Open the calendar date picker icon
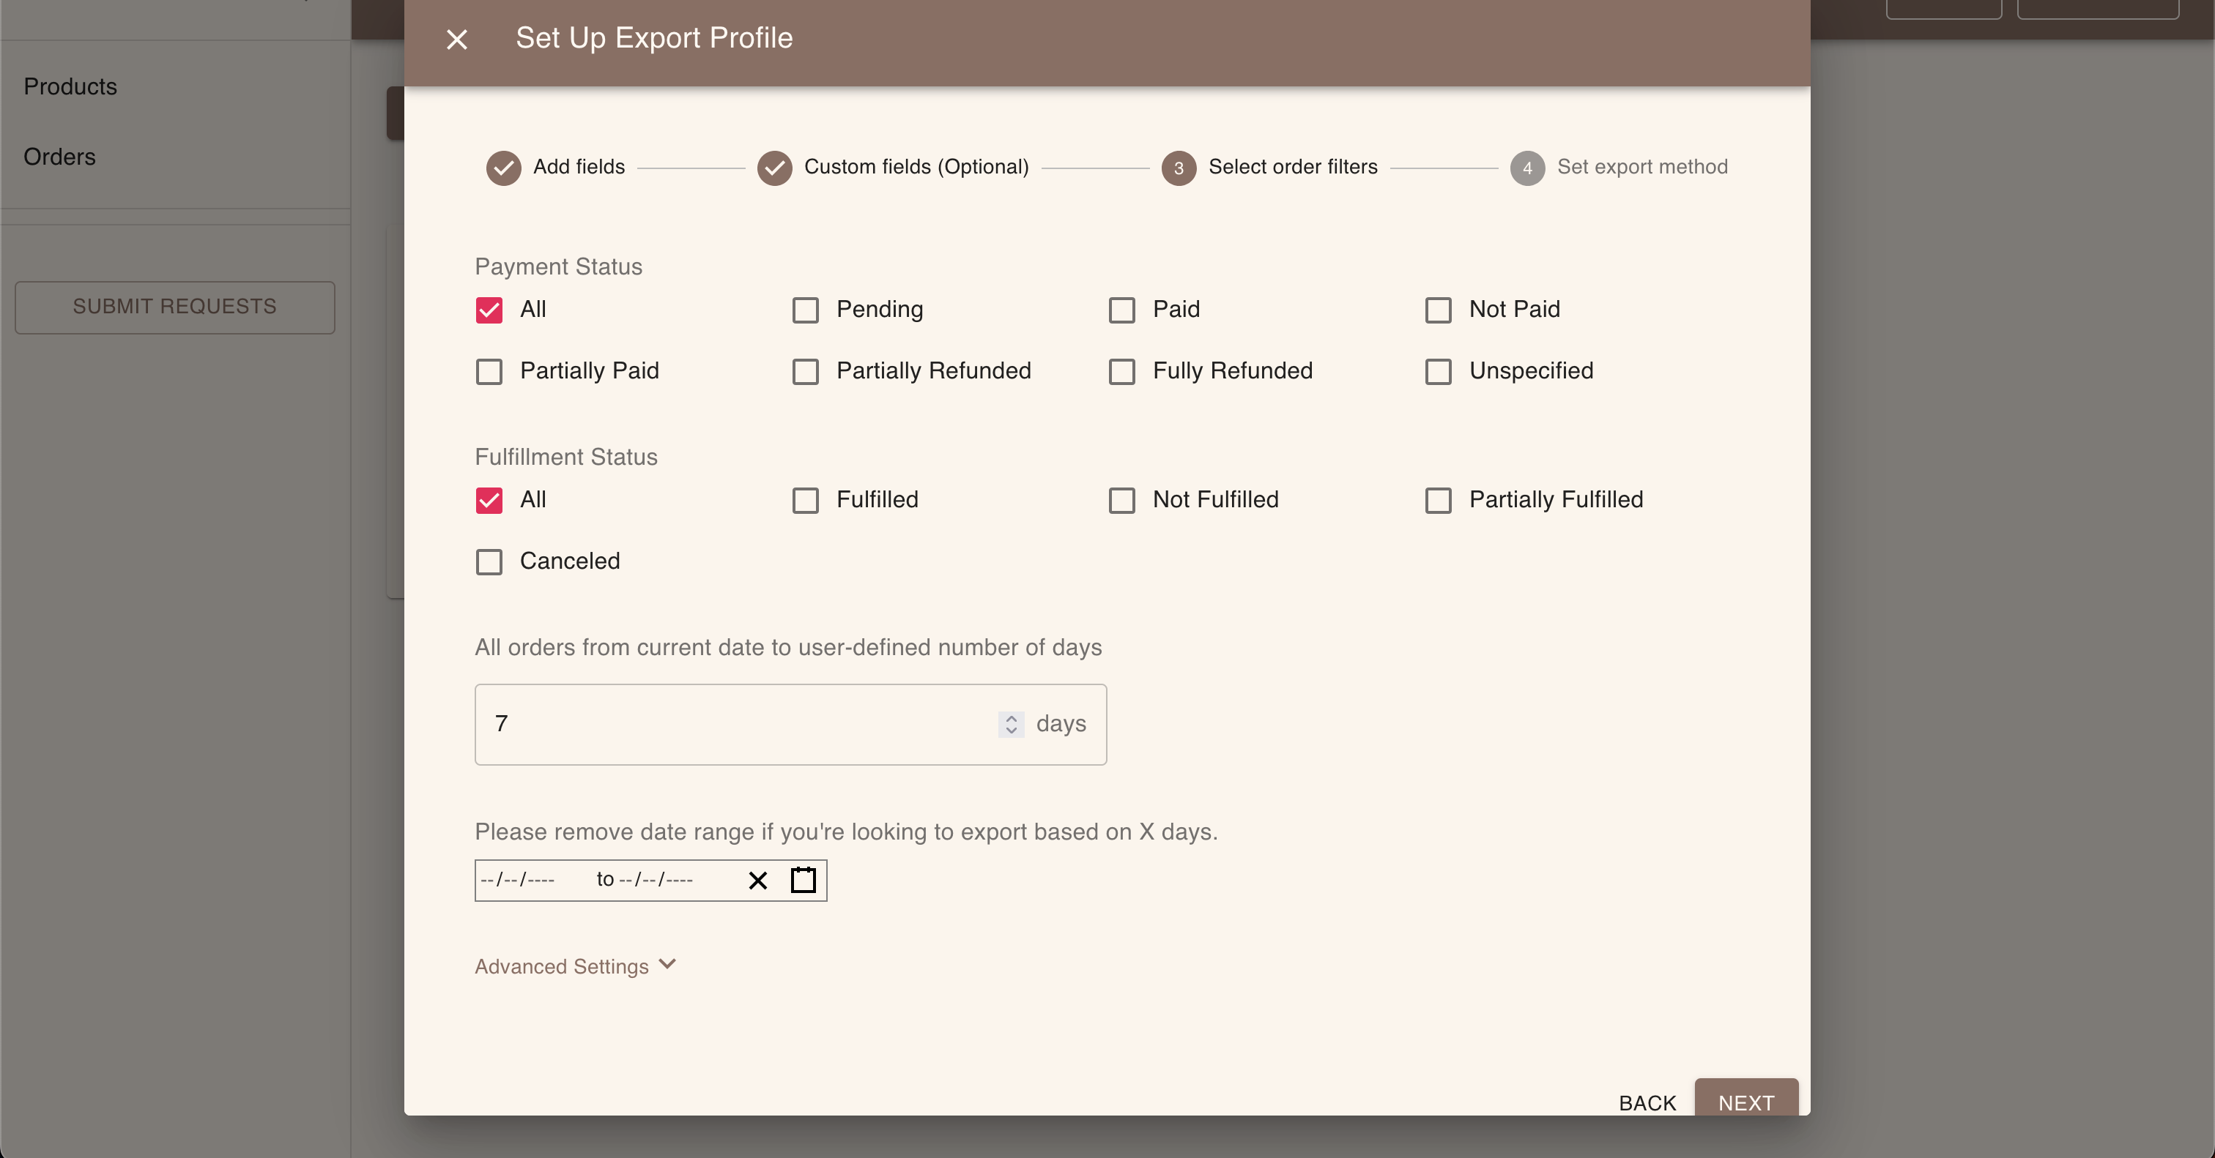Viewport: 2215px width, 1158px height. pyautogui.click(x=803, y=881)
